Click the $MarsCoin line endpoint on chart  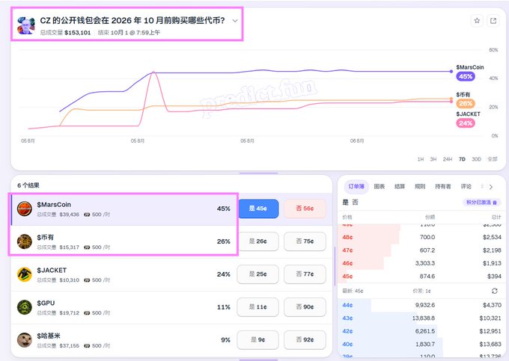[451, 71]
